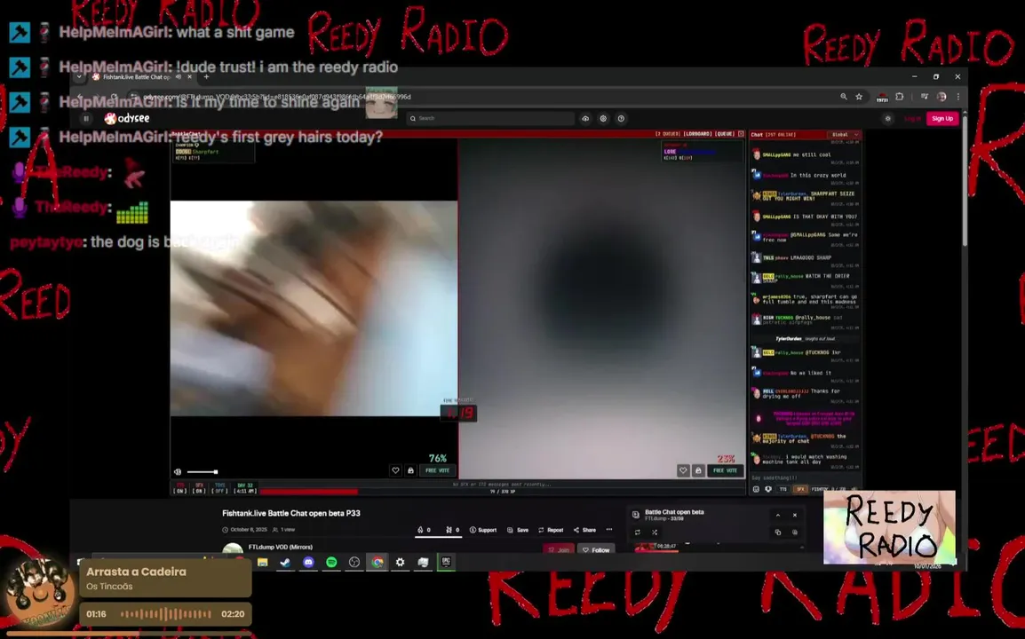1025x639 pixels.
Task: Close the Battle Chat open beta playlist panel
Action: [795, 515]
